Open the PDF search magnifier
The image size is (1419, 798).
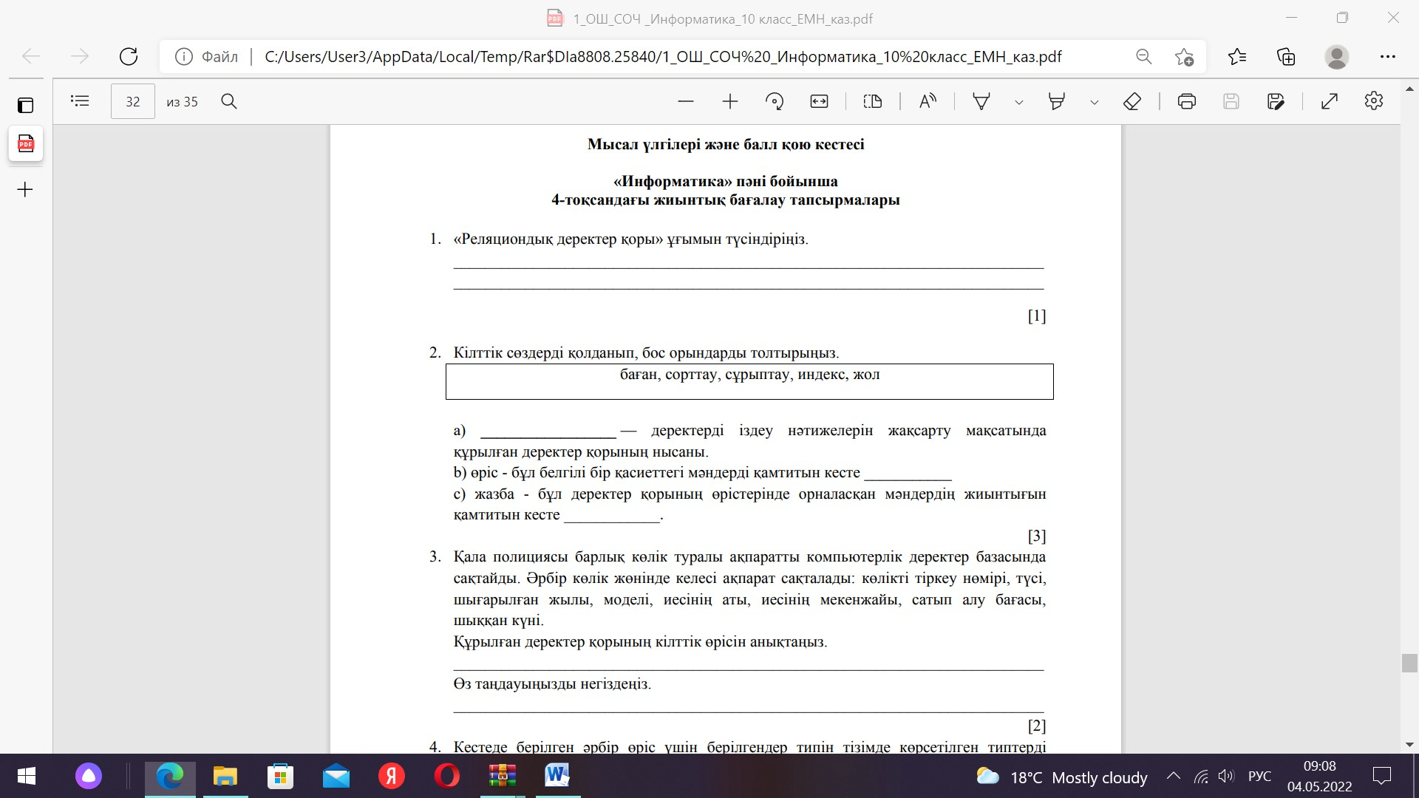tap(229, 101)
